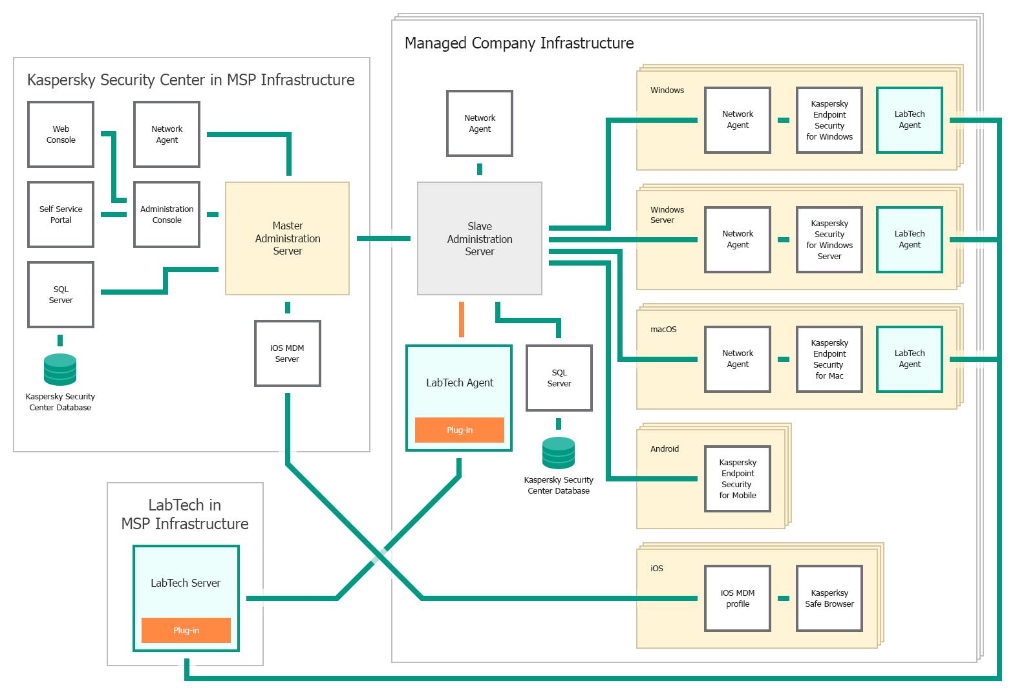Click the MSP Kaspersky Security Center Database icon
This screenshot has width=1015, height=694.
60,370
